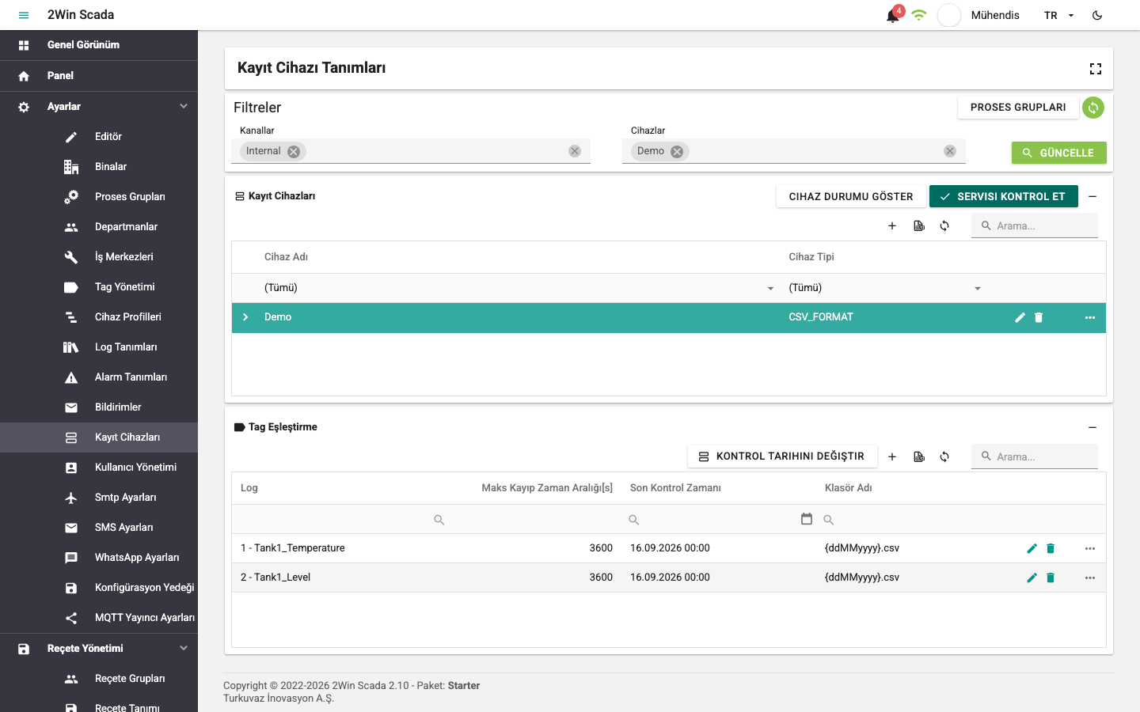Remove the Internal channel chip
The width and height of the screenshot is (1140, 712).
point(294,152)
